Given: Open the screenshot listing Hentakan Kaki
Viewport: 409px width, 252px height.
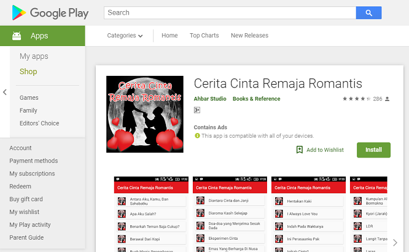Looking at the screenshot, I should tap(309, 214).
